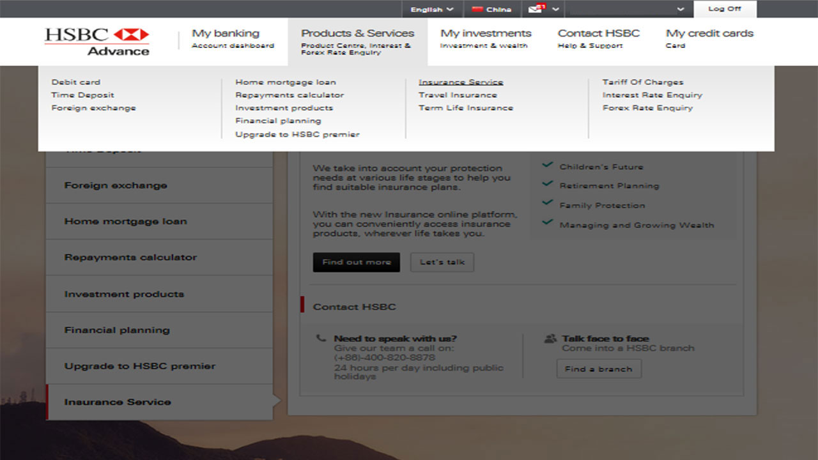
Task: Select Time Deposit in the dropdown menu
Action: point(82,95)
